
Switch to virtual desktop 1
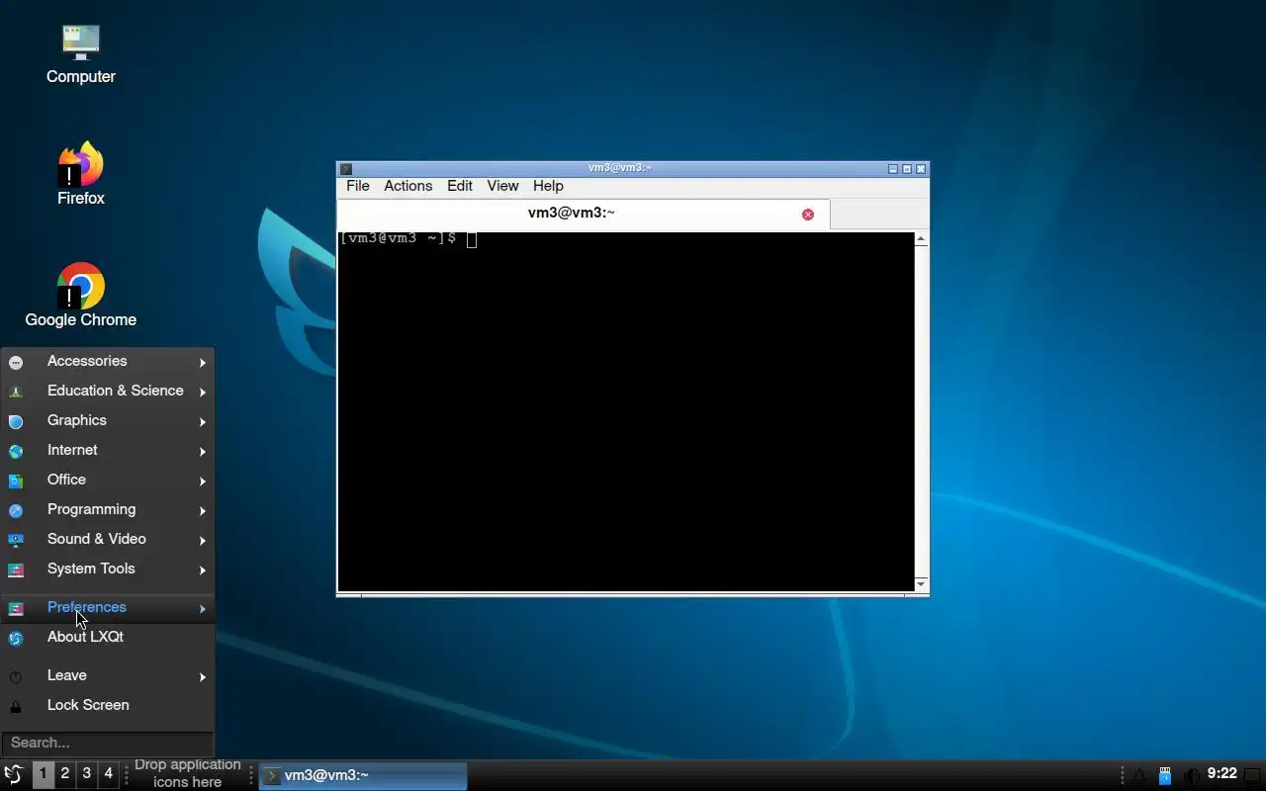coord(44,774)
